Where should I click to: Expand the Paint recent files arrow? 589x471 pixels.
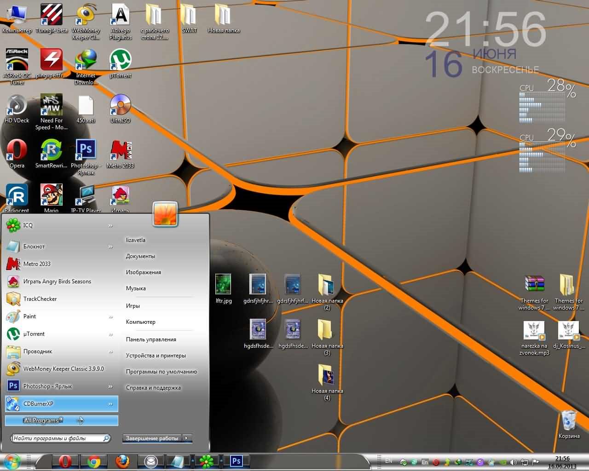110,317
